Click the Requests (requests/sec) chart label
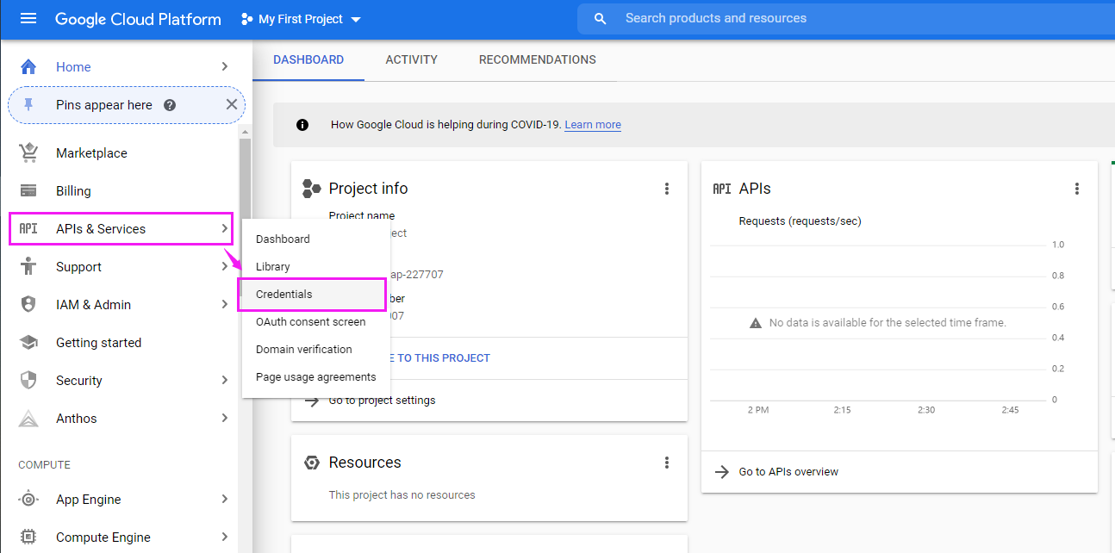Image resolution: width=1115 pixels, height=553 pixels. pyautogui.click(x=800, y=221)
